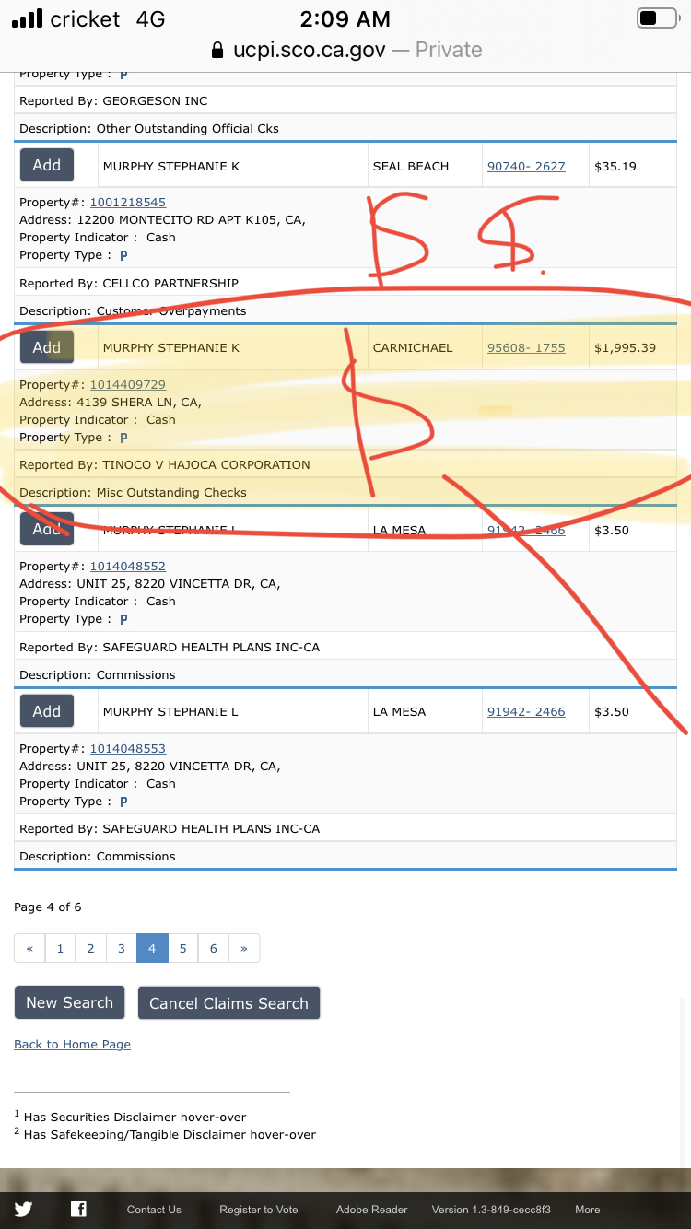Screen dimensions: 691x1229
Task: Select 'Version 1.3-849-cecc8f3' footer text
Action: point(491,1210)
